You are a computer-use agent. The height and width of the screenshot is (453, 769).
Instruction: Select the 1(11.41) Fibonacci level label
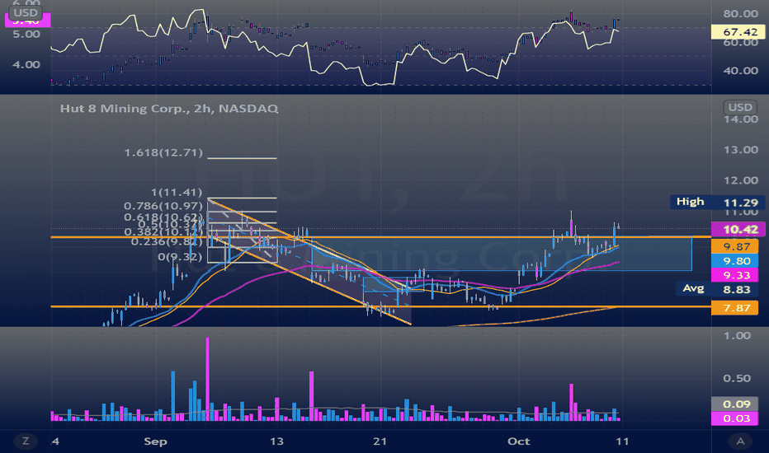[177, 193]
